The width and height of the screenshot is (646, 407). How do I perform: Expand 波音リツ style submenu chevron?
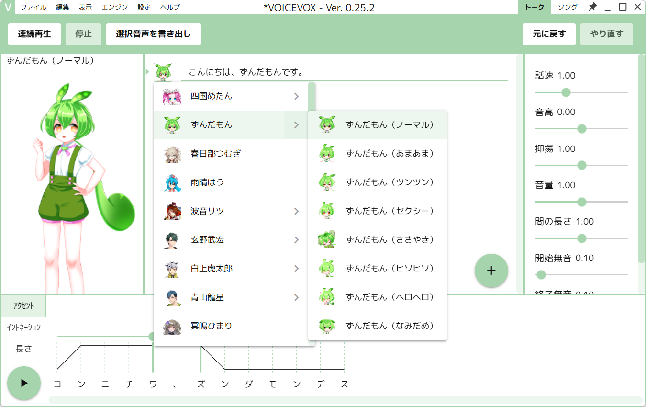point(296,211)
